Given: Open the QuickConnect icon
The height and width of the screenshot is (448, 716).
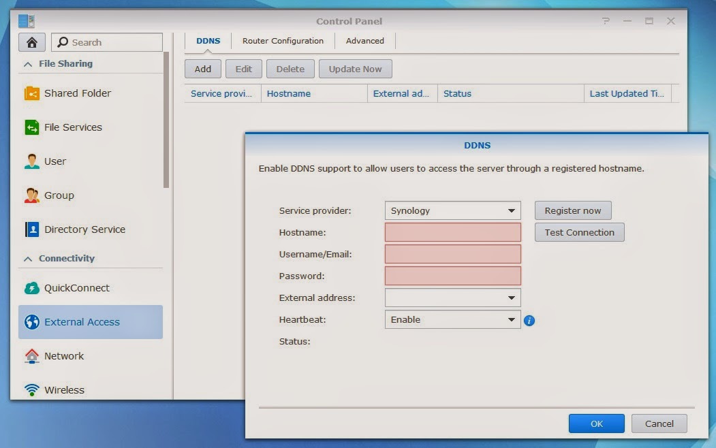Looking at the screenshot, I should pos(31,288).
